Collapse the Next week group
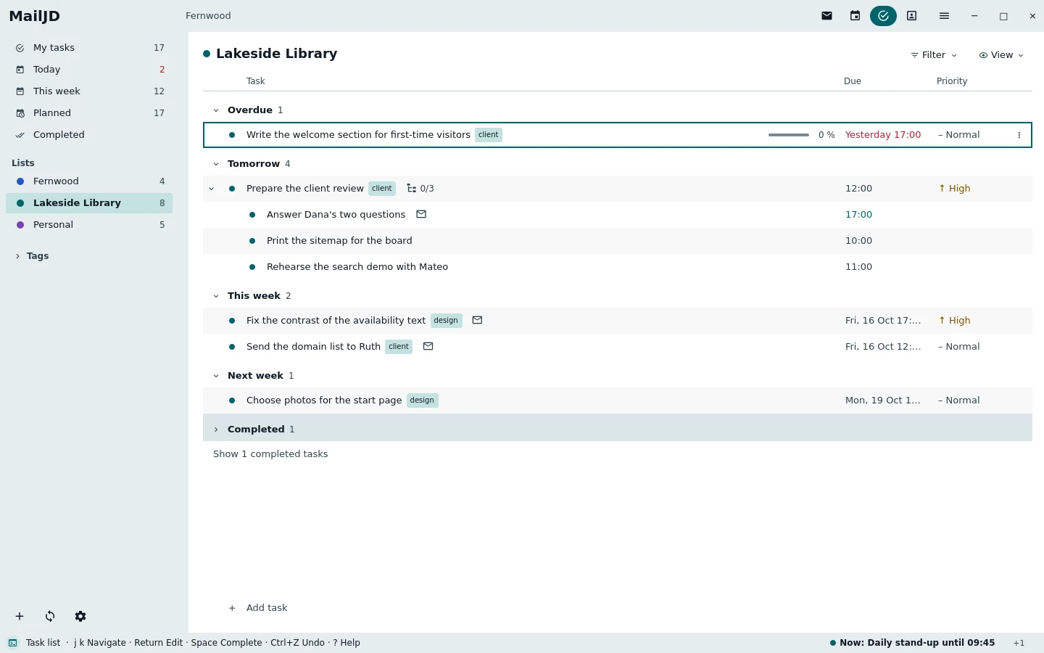Viewport: 1044px width, 653px height. click(216, 376)
